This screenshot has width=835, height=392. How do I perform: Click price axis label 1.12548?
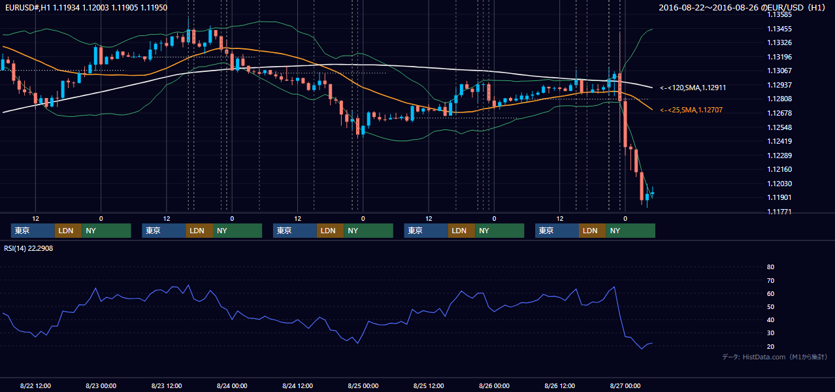(779, 127)
